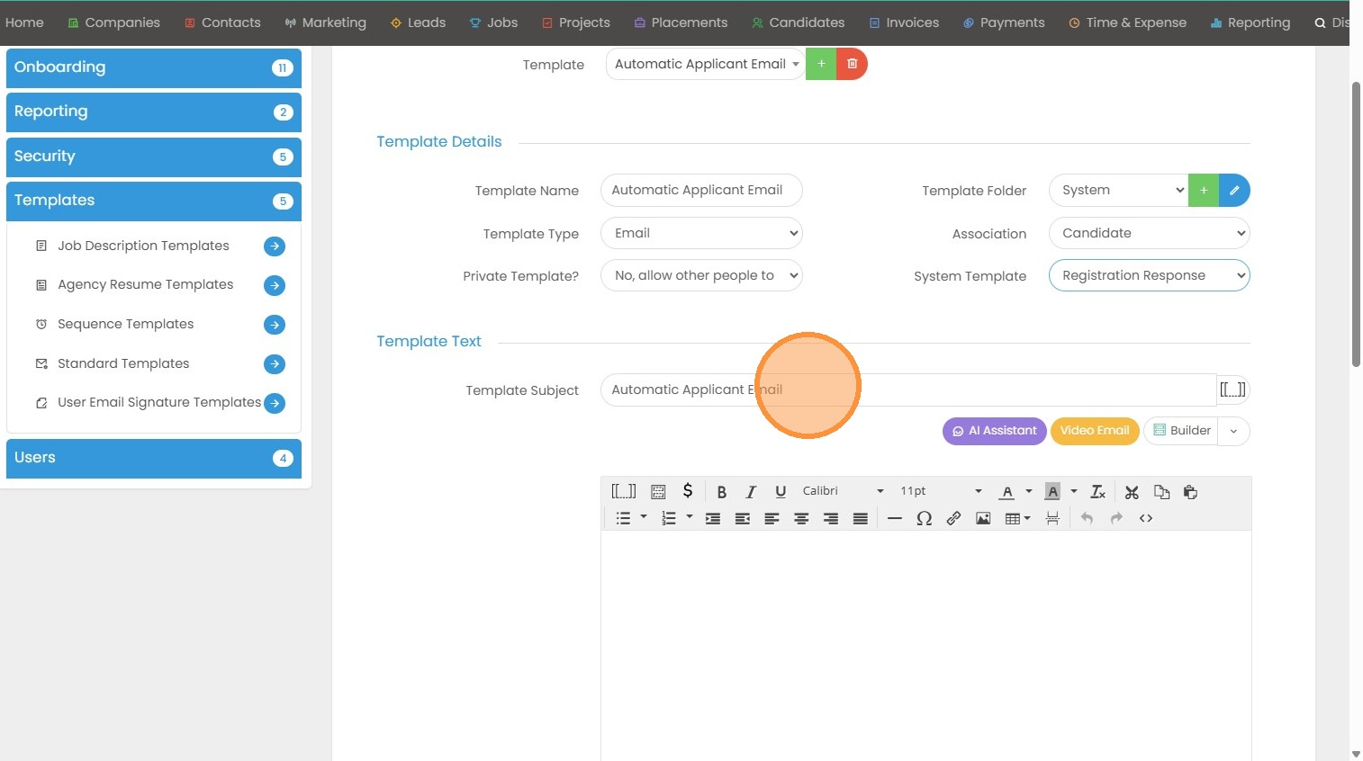
Task: Open the source code view
Action: coord(1146,518)
